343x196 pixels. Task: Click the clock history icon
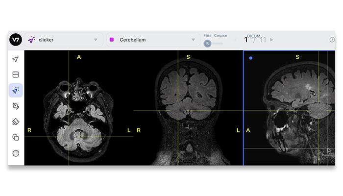(332, 40)
